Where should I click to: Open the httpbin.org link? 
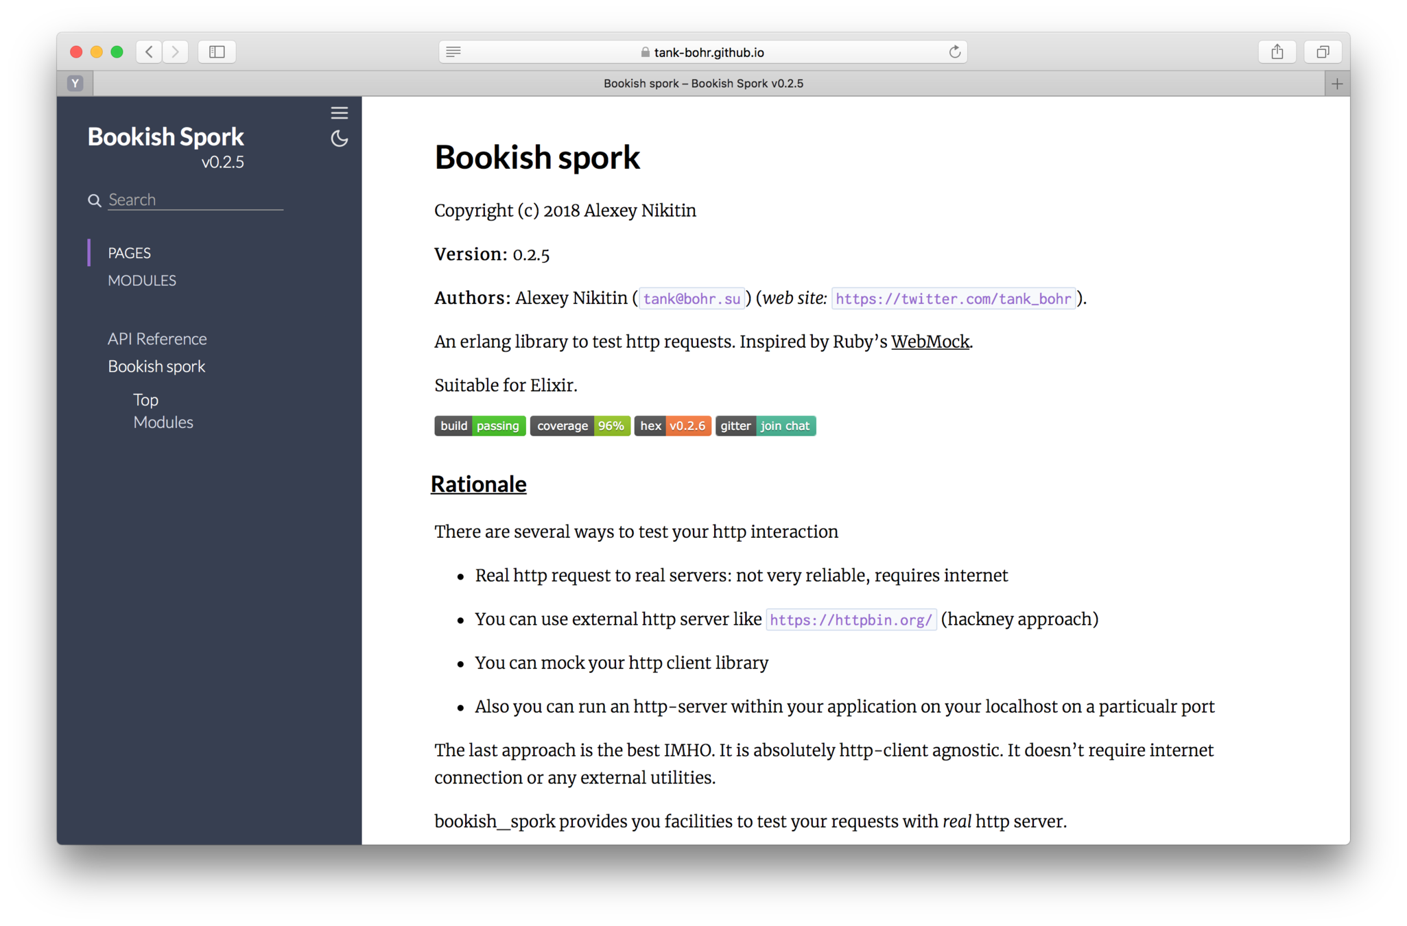pyautogui.click(x=851, y=620)
